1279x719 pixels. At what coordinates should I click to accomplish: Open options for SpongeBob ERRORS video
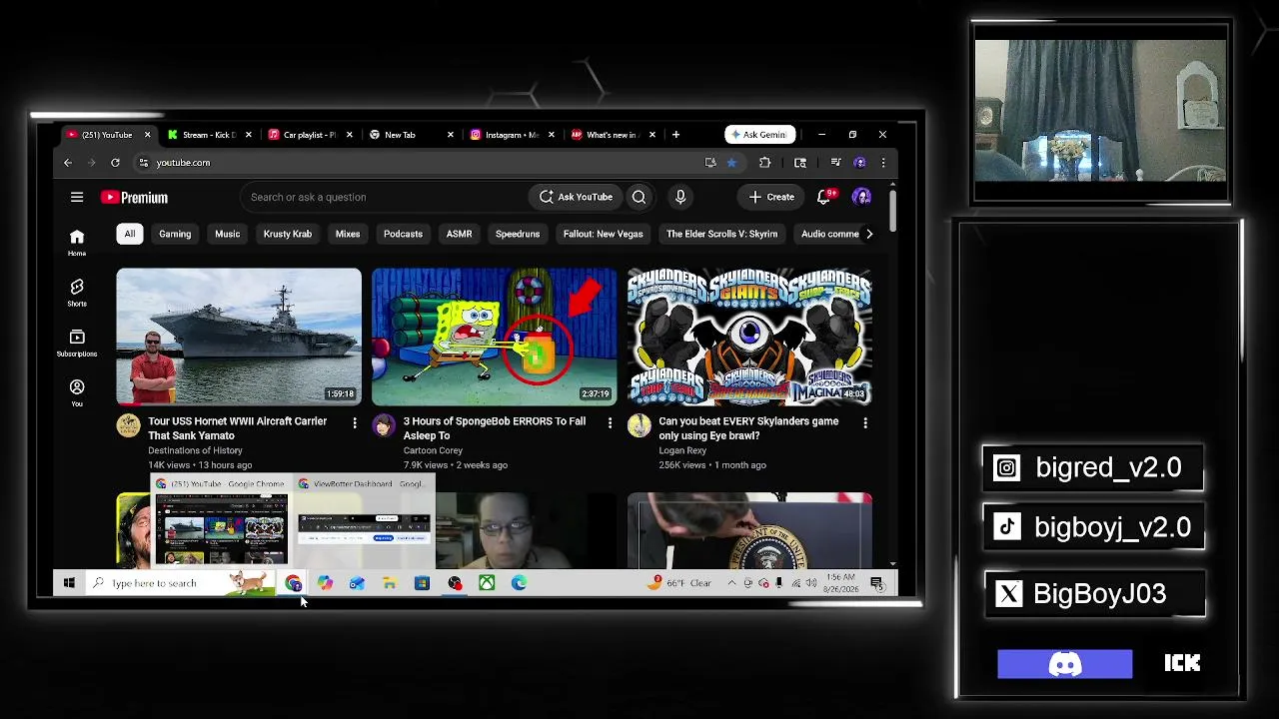tap(610, 422)
